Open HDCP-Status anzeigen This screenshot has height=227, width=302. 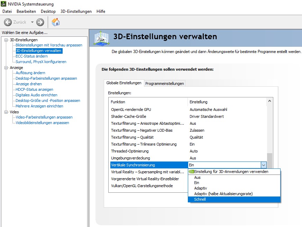pyautogui.click(x=34, y=89)
